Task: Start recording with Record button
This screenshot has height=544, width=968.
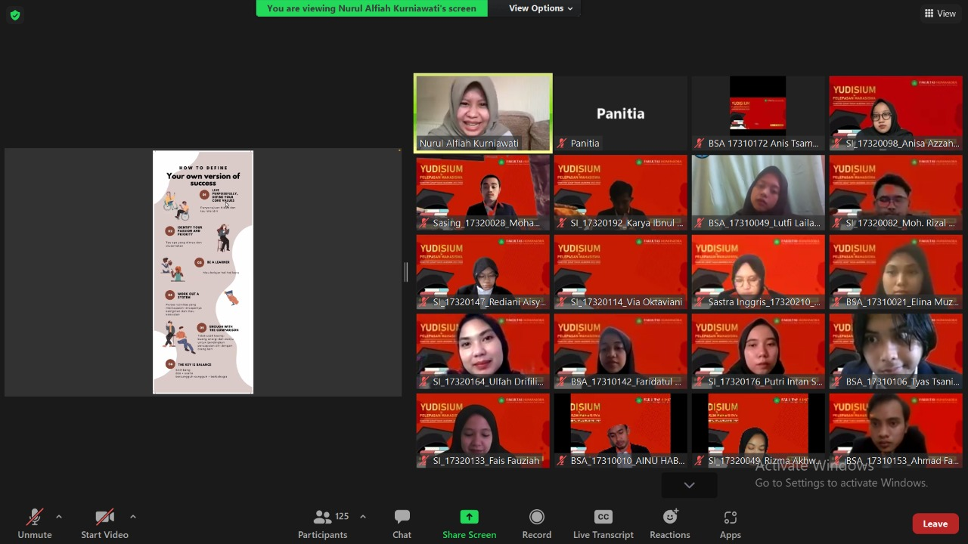Action: click(536, 524)
